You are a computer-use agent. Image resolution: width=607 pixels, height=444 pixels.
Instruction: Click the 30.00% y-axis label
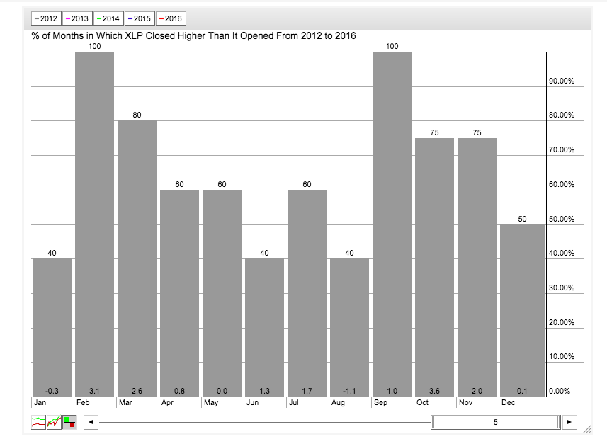[562, 288]
